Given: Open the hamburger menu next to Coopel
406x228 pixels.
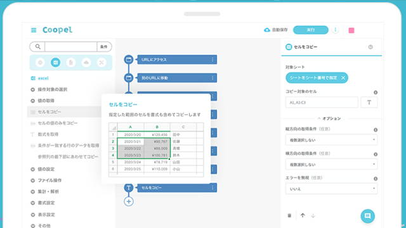Looking at the screenshot, I should click(x=34, y=30).
